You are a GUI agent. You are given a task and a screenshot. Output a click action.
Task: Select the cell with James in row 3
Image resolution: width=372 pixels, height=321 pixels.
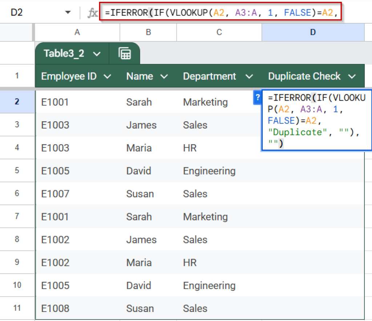click(x=141, y=125)
